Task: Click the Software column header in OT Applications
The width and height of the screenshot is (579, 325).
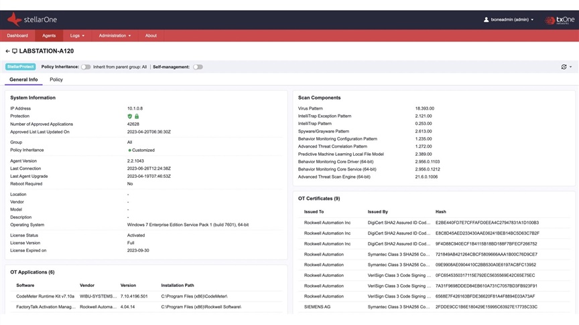Action: pyautogui.click(x=25, y=286)
